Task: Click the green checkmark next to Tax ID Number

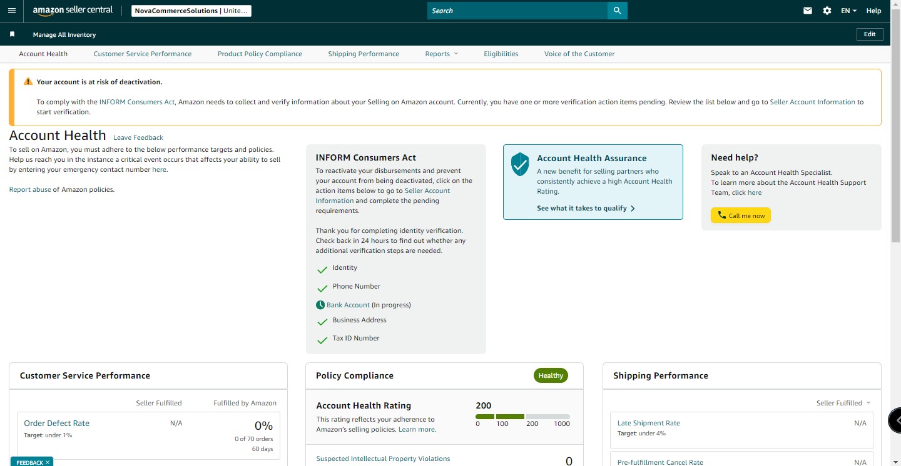Action: pyautogui.click(x=322, y=340)
